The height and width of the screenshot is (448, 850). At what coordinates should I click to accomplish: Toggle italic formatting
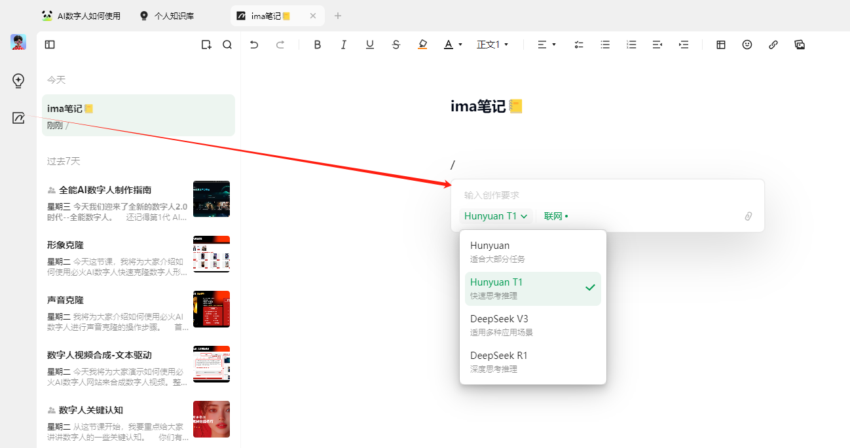[x=343, y=45]
